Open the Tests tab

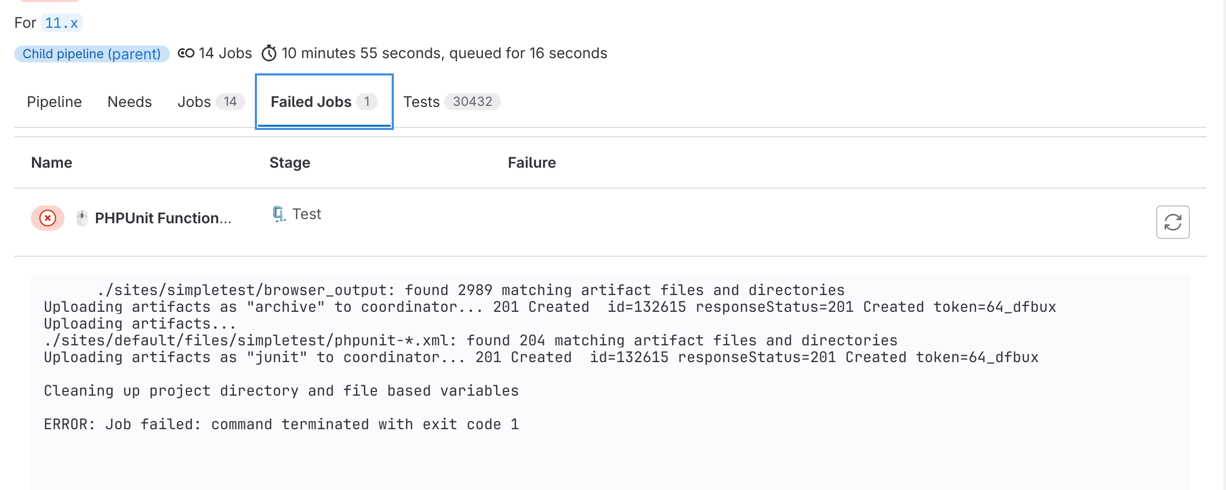(x=422, y=102)
